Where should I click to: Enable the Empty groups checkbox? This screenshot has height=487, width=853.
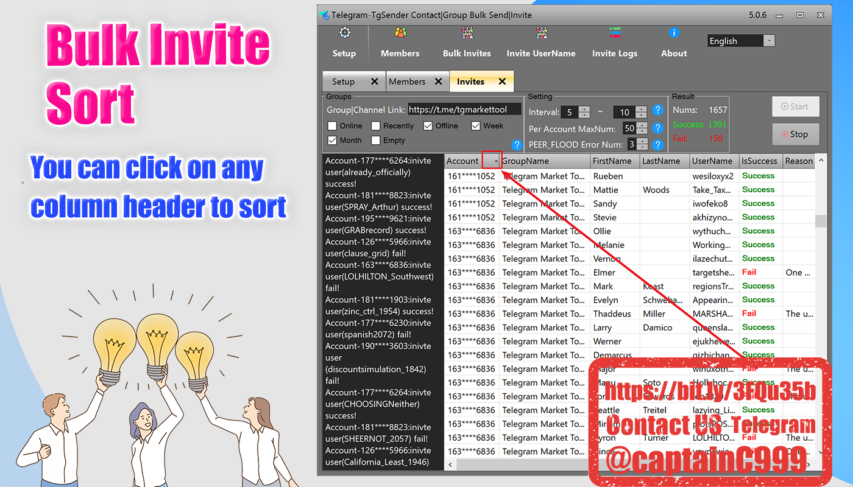coord(376,140)
